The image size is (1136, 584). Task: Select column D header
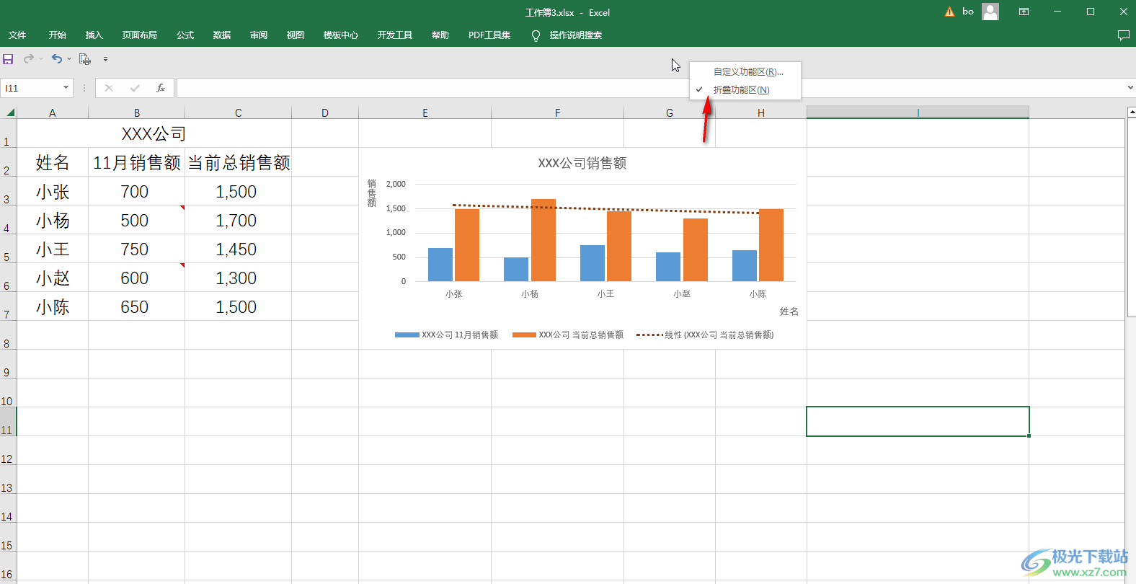325,112
